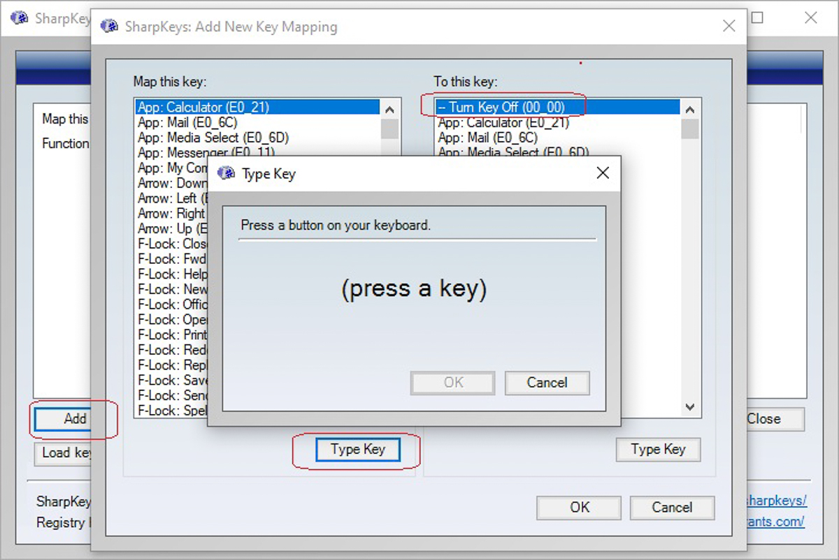Select Turn Key Off (00_00) in To this key

pyautogui.click(x=557, y=108)
